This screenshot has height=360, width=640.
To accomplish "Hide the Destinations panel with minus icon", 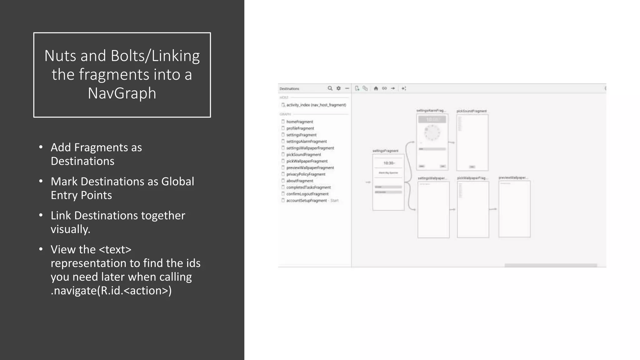I will 347,88.
